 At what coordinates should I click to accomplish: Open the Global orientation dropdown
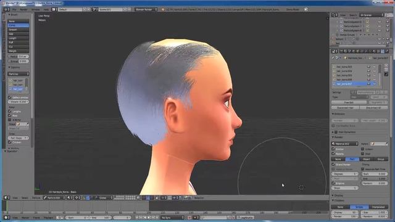point(105,198)
